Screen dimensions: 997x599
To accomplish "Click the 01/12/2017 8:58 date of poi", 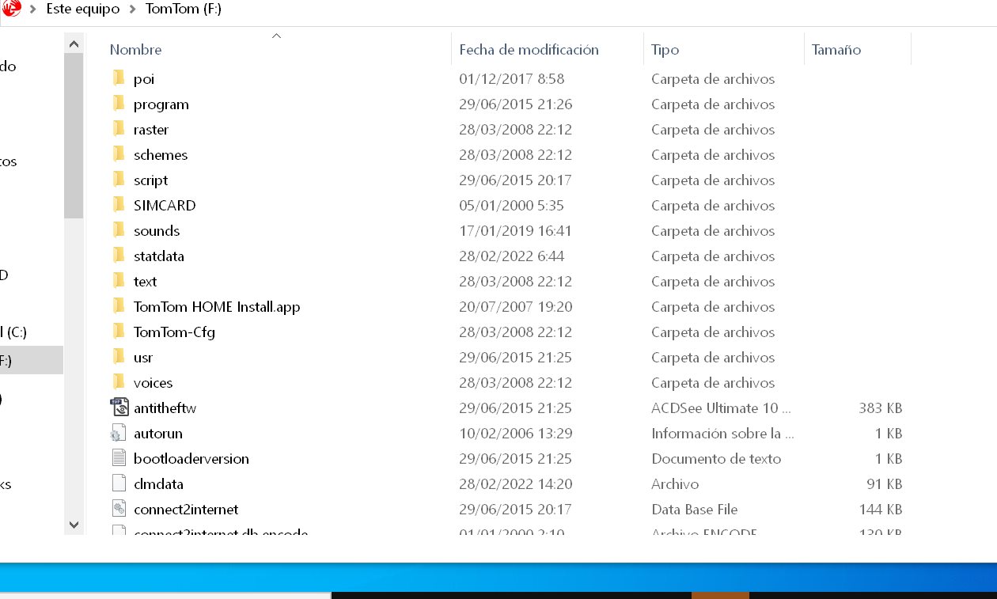I will click(511, 79).
